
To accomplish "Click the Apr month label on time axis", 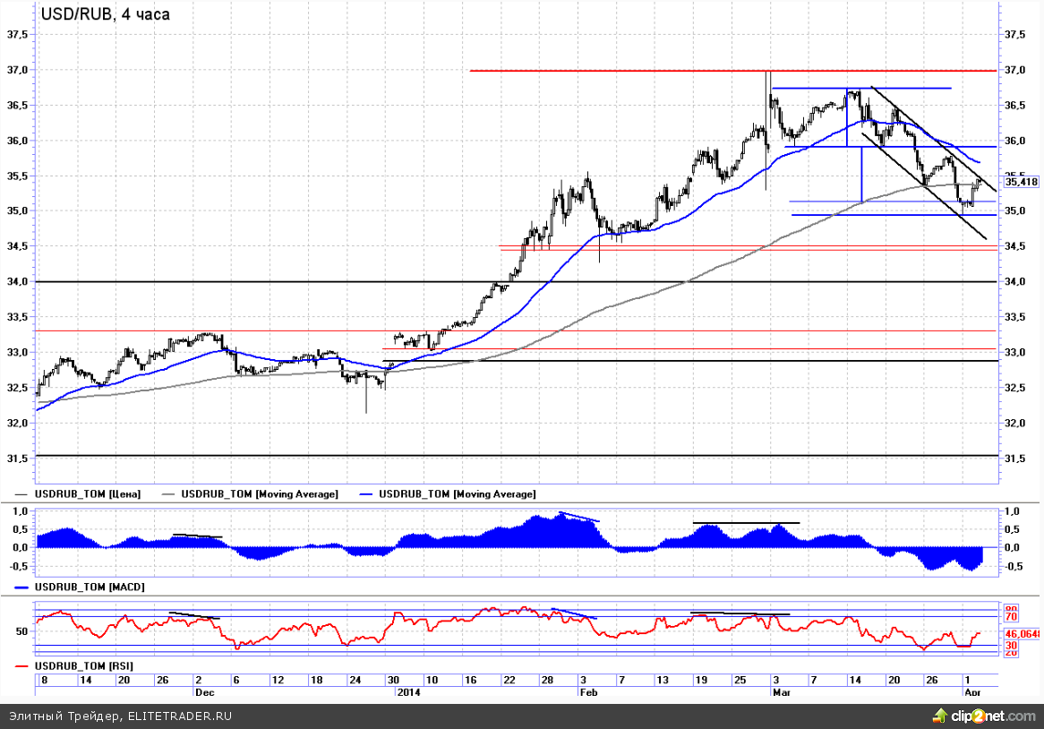I will (972, 692).
